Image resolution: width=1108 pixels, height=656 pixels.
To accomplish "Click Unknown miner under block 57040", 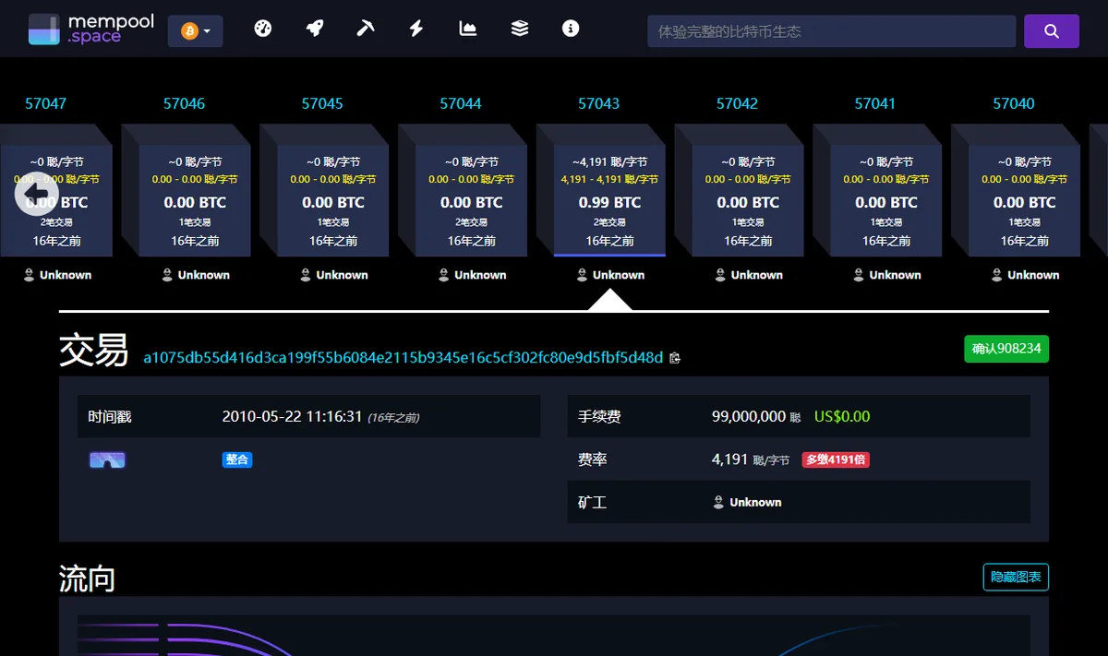I will point(1025,275).
